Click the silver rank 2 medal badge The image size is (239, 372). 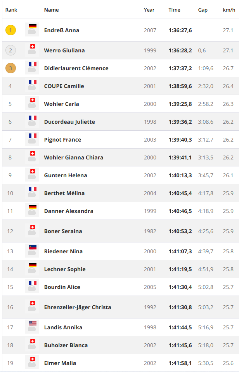(x=10, y=50)
